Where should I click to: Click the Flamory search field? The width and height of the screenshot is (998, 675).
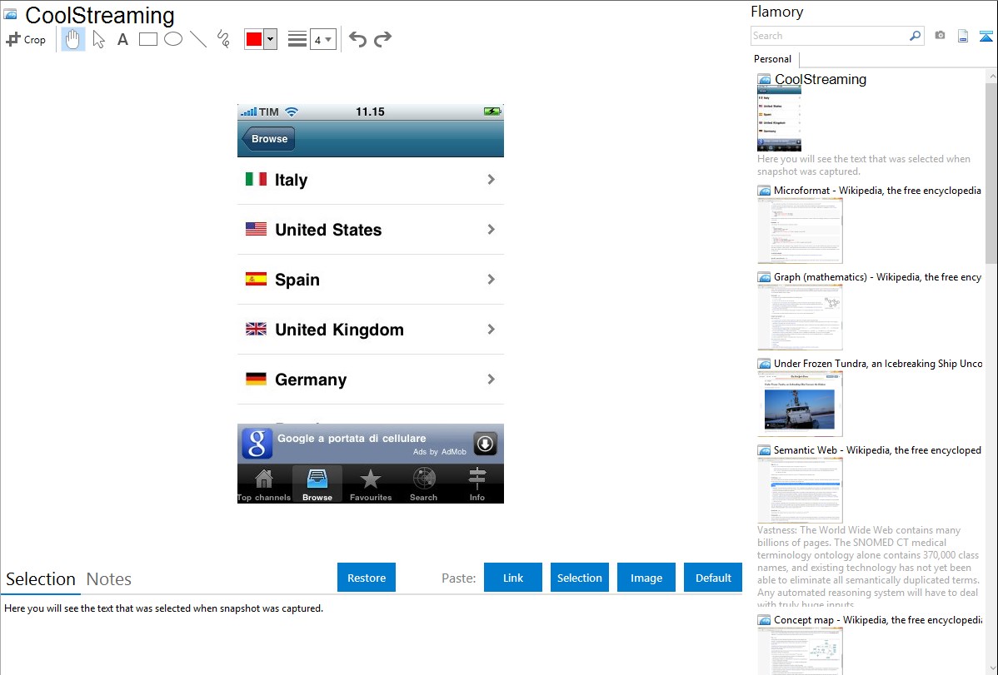(829, 36)
